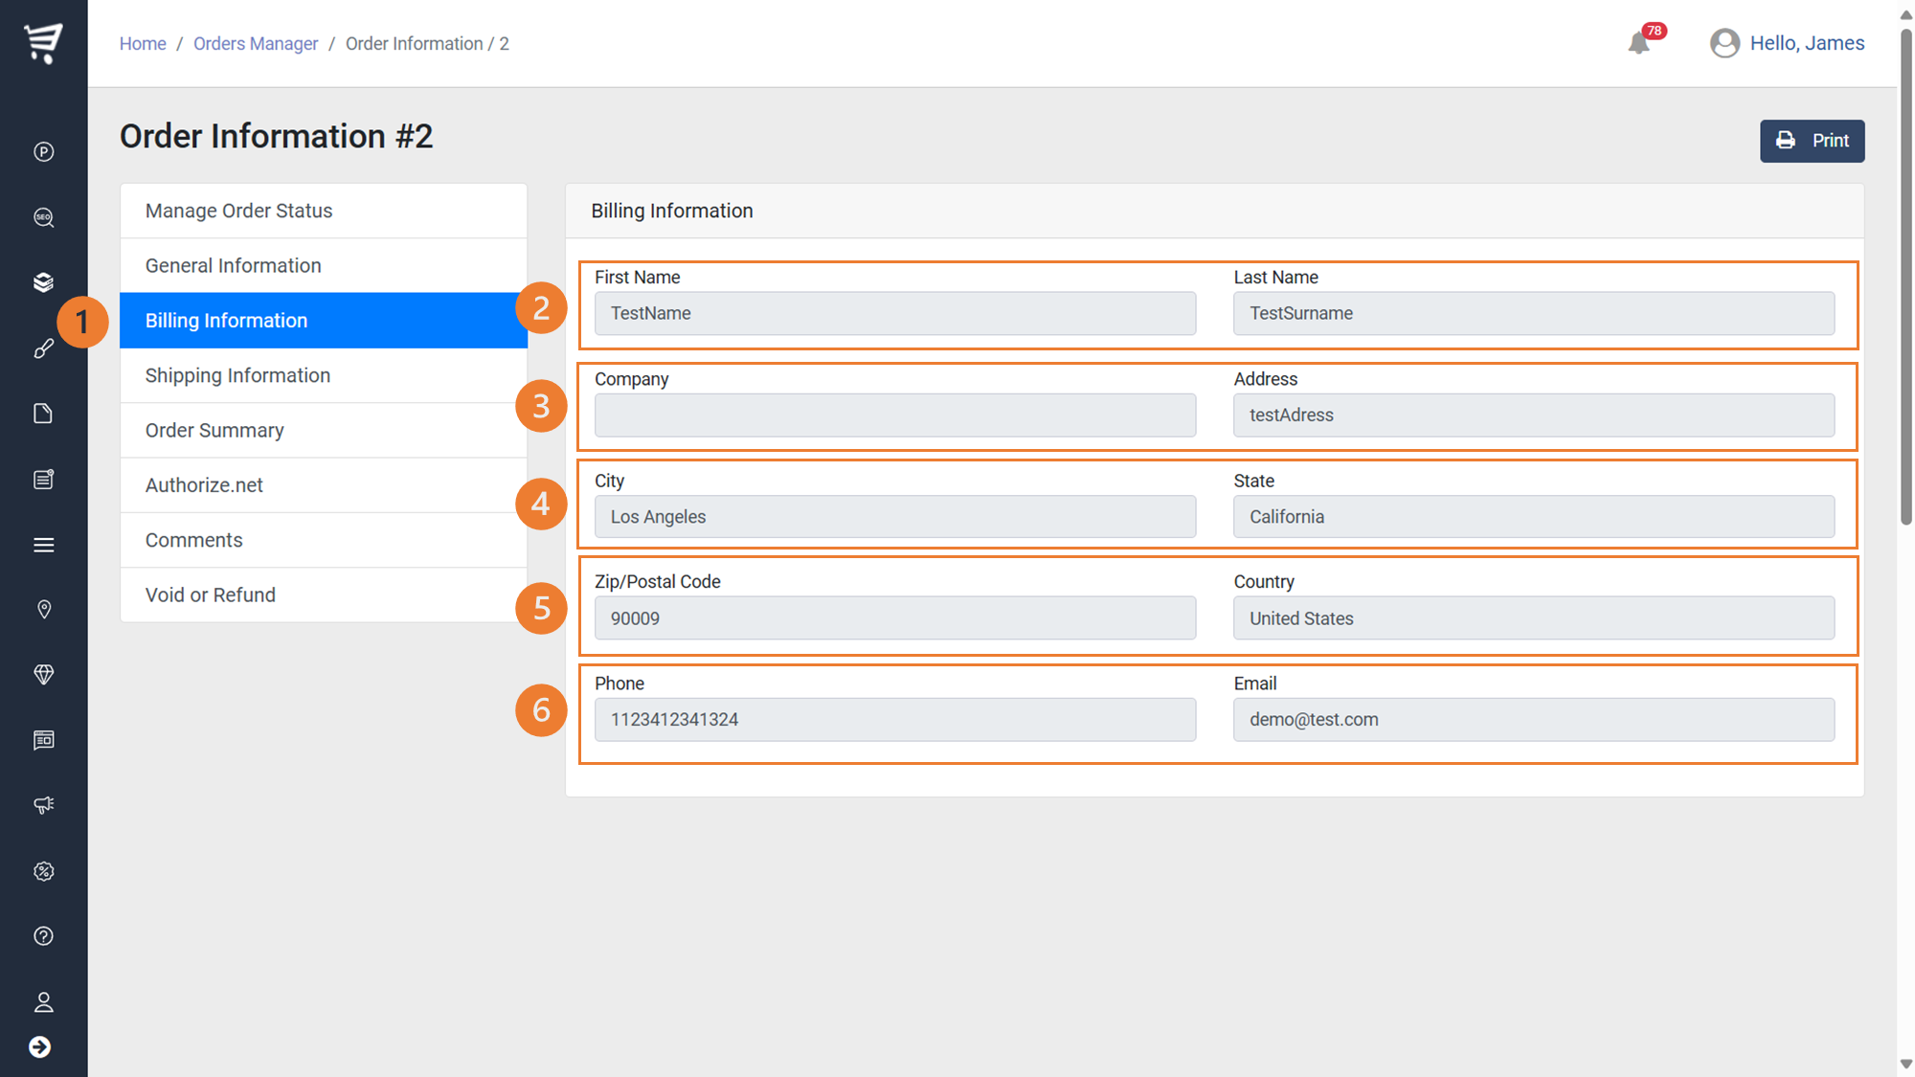Switch to Manage Order Status

(238, 211)
